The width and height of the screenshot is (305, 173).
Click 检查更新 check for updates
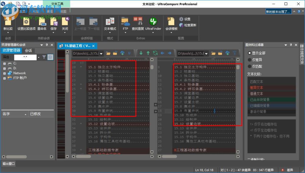tap(188, 25)
